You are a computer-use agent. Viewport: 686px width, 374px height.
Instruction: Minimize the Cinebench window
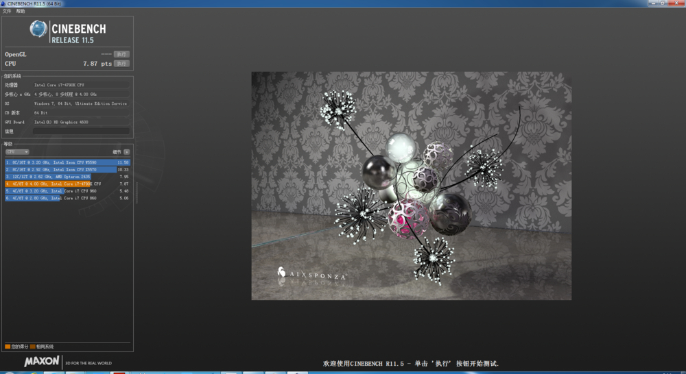click(653, 3)
